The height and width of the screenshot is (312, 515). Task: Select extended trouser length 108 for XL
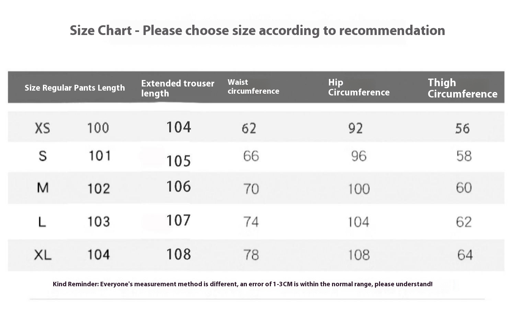pos(179,254)
